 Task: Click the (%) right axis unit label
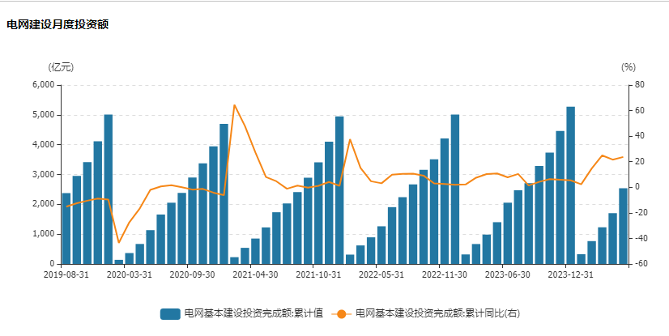(x=629, y=67)
